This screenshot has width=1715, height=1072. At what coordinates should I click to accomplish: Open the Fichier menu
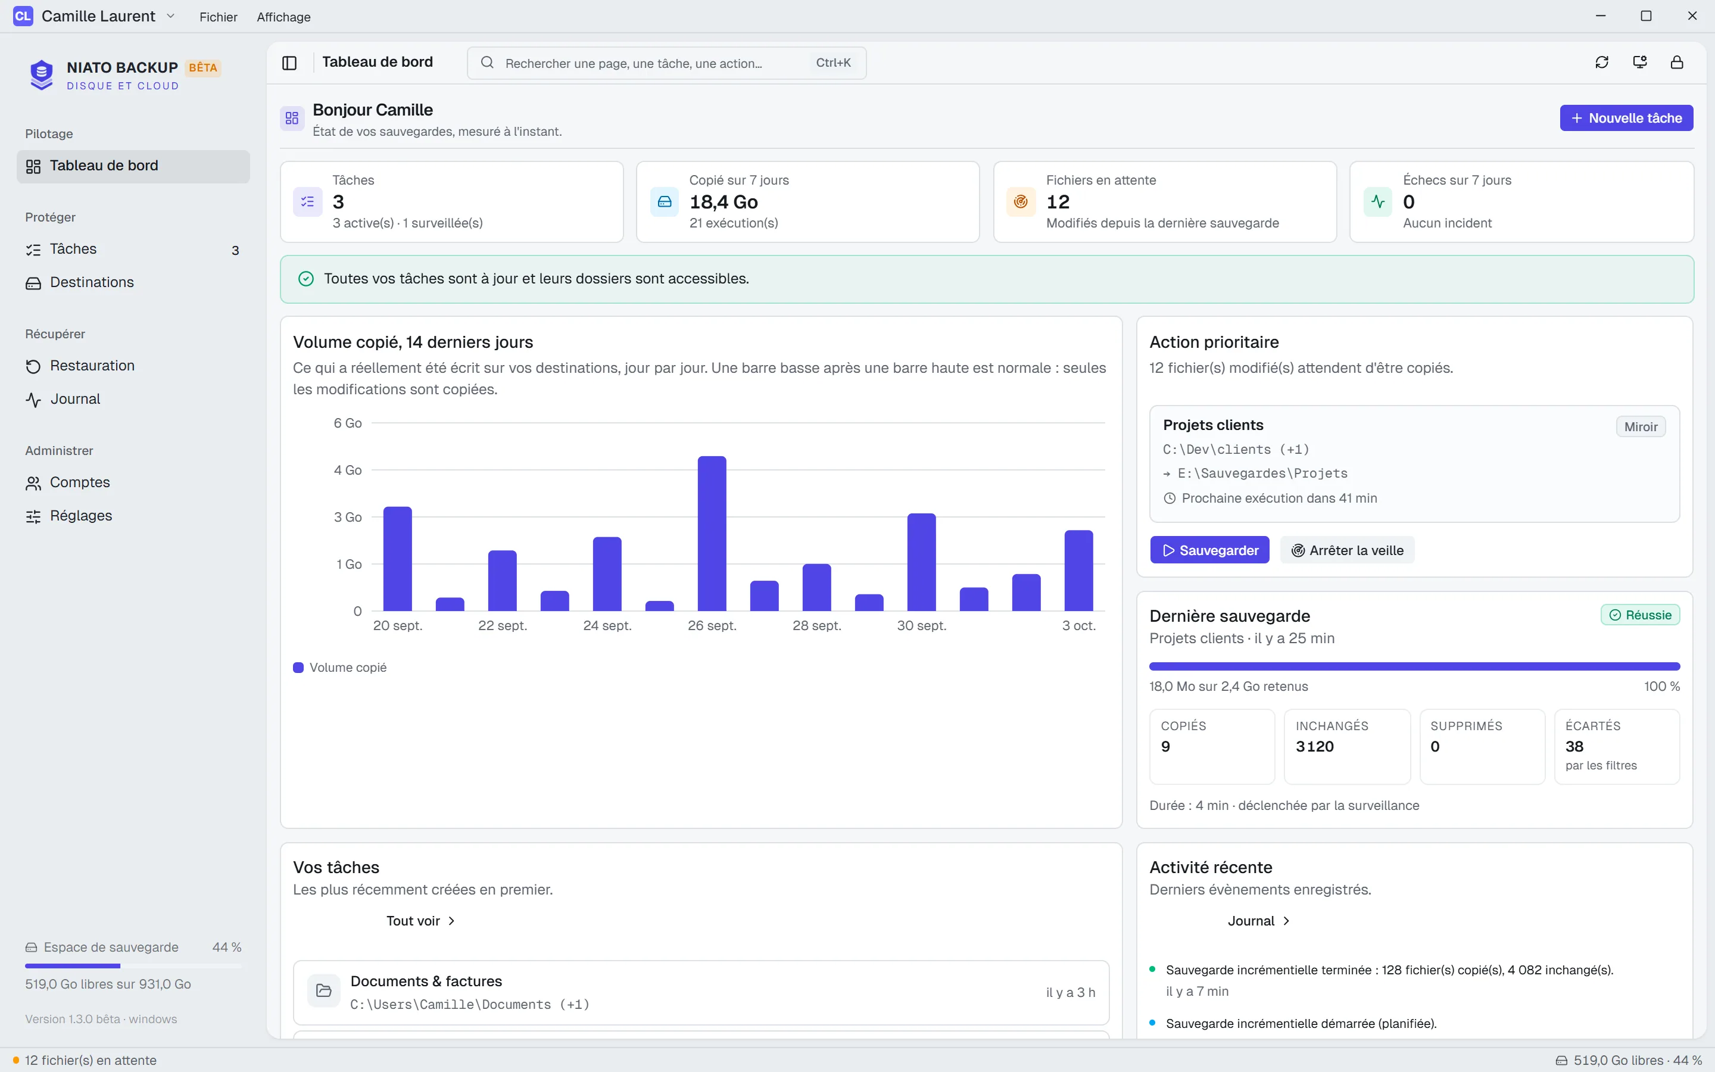point(219,16)
